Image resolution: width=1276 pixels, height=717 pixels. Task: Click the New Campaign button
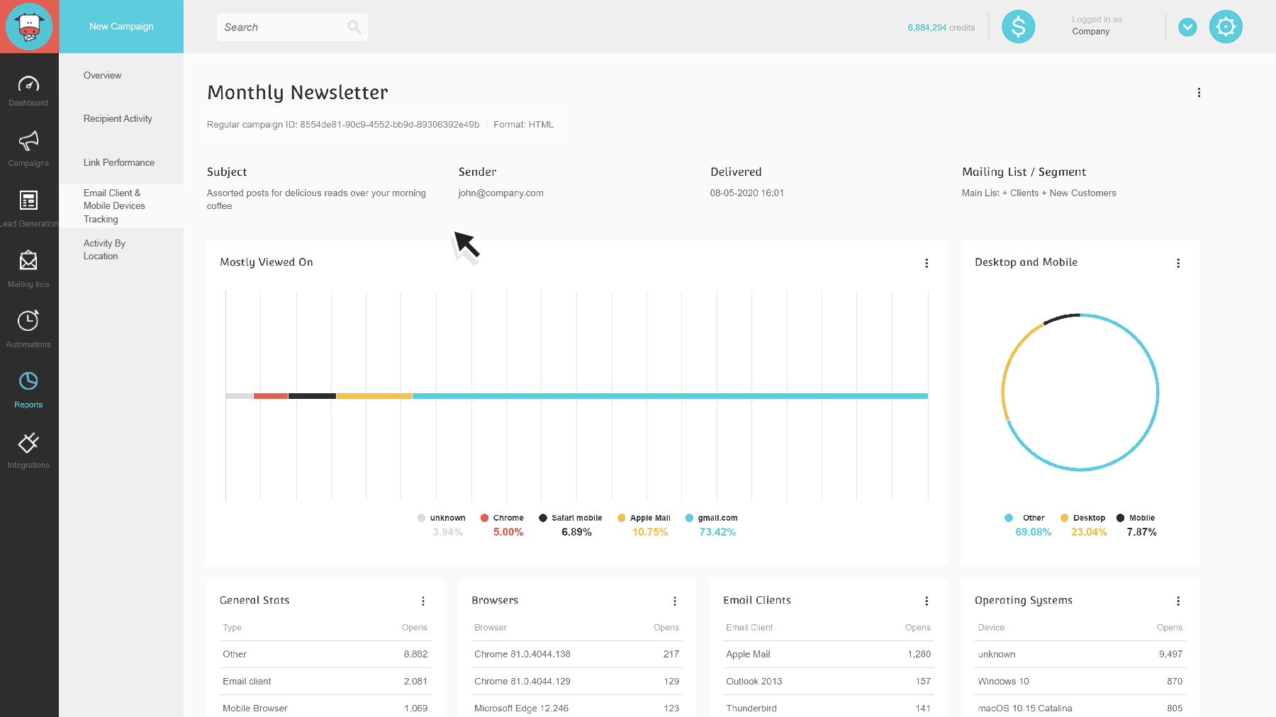click(x=121, y=27)
